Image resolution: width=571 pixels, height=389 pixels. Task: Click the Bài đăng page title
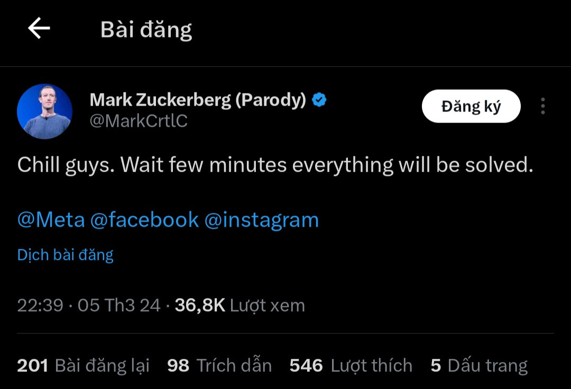click(146, 30)
